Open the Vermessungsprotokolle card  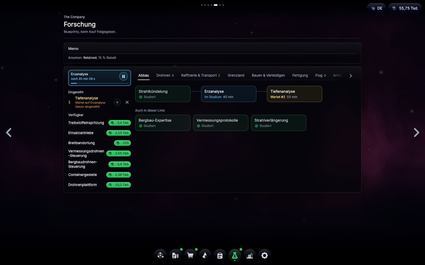pos(221,123)
